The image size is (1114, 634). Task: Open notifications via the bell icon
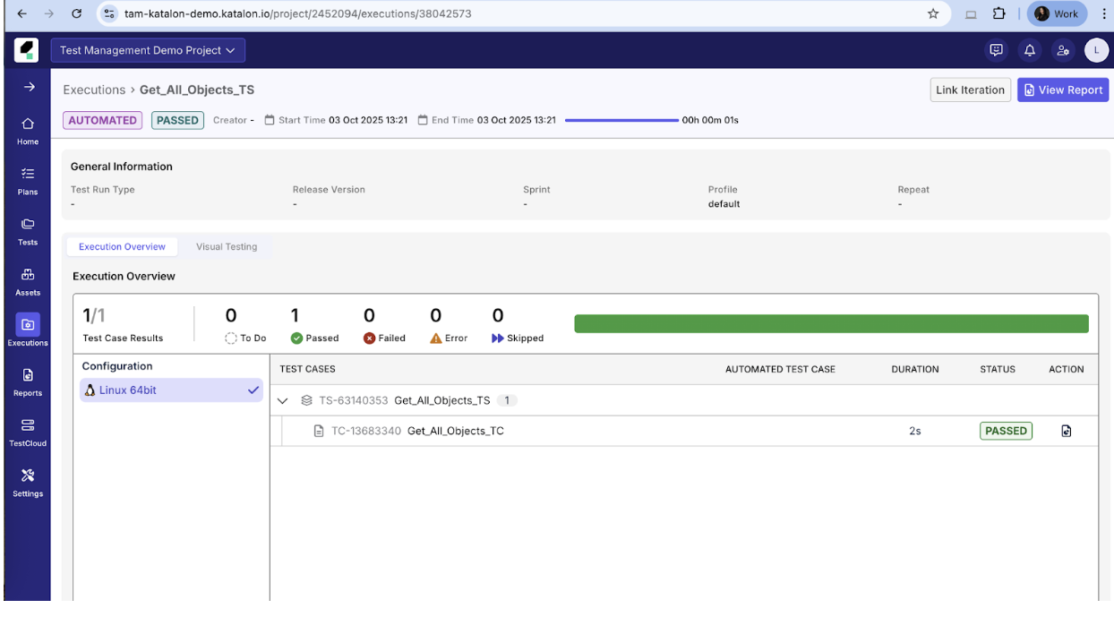point(1030,50)
